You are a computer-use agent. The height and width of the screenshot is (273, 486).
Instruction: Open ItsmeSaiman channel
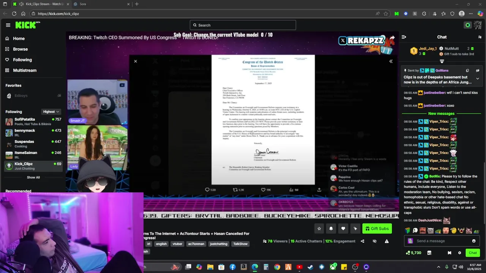click(33, 155)
